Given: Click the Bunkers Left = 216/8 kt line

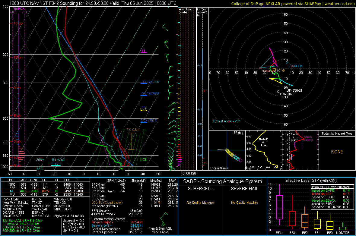Looking at the screenshot, I should 117,225.
